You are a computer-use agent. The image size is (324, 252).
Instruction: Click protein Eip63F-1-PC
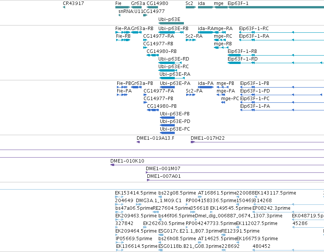[x=255, y=99]
